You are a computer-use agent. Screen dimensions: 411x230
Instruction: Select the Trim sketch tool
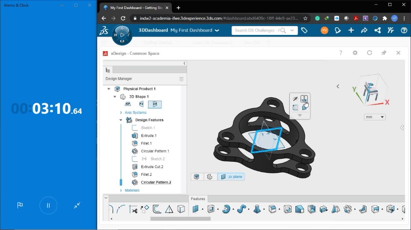coord(134,209)
